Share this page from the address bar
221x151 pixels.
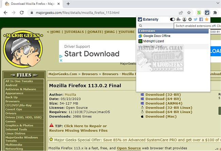[x=181, y=13]
